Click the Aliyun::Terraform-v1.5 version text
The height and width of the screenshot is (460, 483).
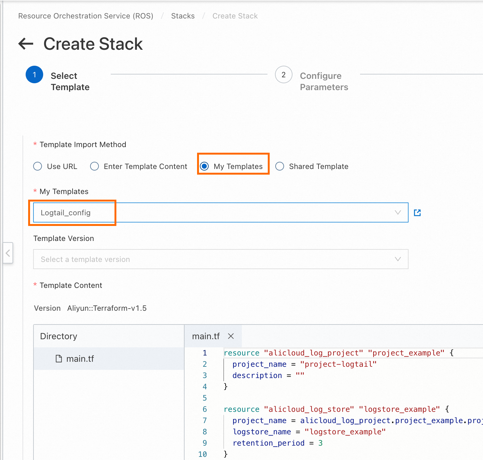pos(107,308)
